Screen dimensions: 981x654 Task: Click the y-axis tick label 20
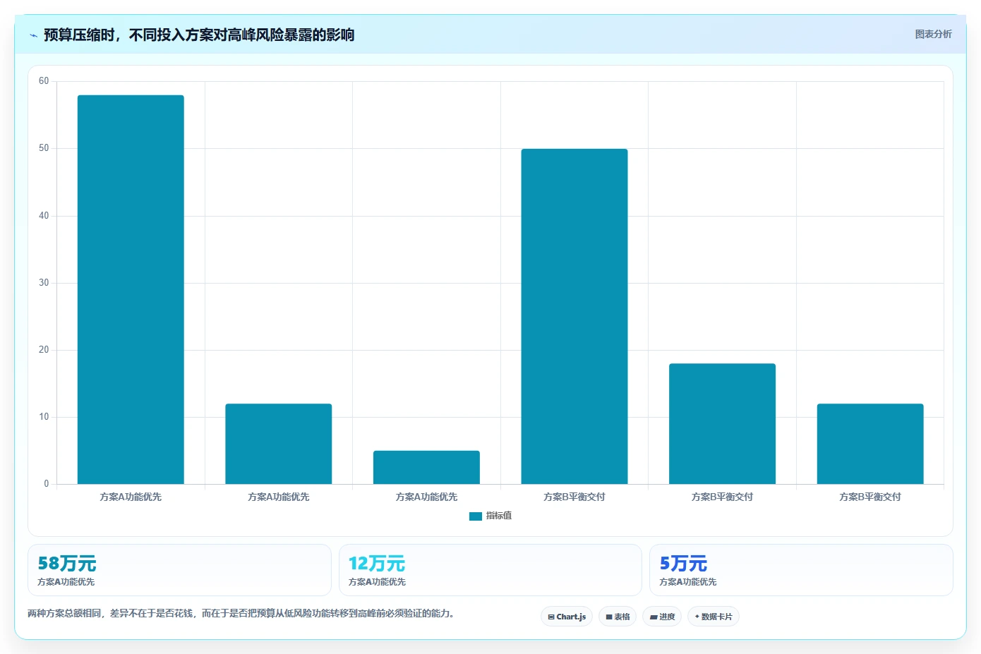coord(44,350)
